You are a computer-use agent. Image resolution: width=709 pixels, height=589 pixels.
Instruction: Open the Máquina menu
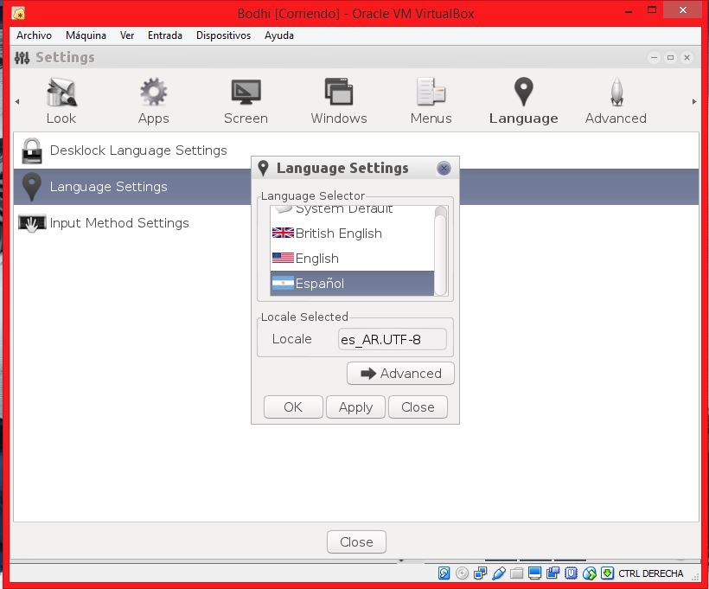(86, 35)
